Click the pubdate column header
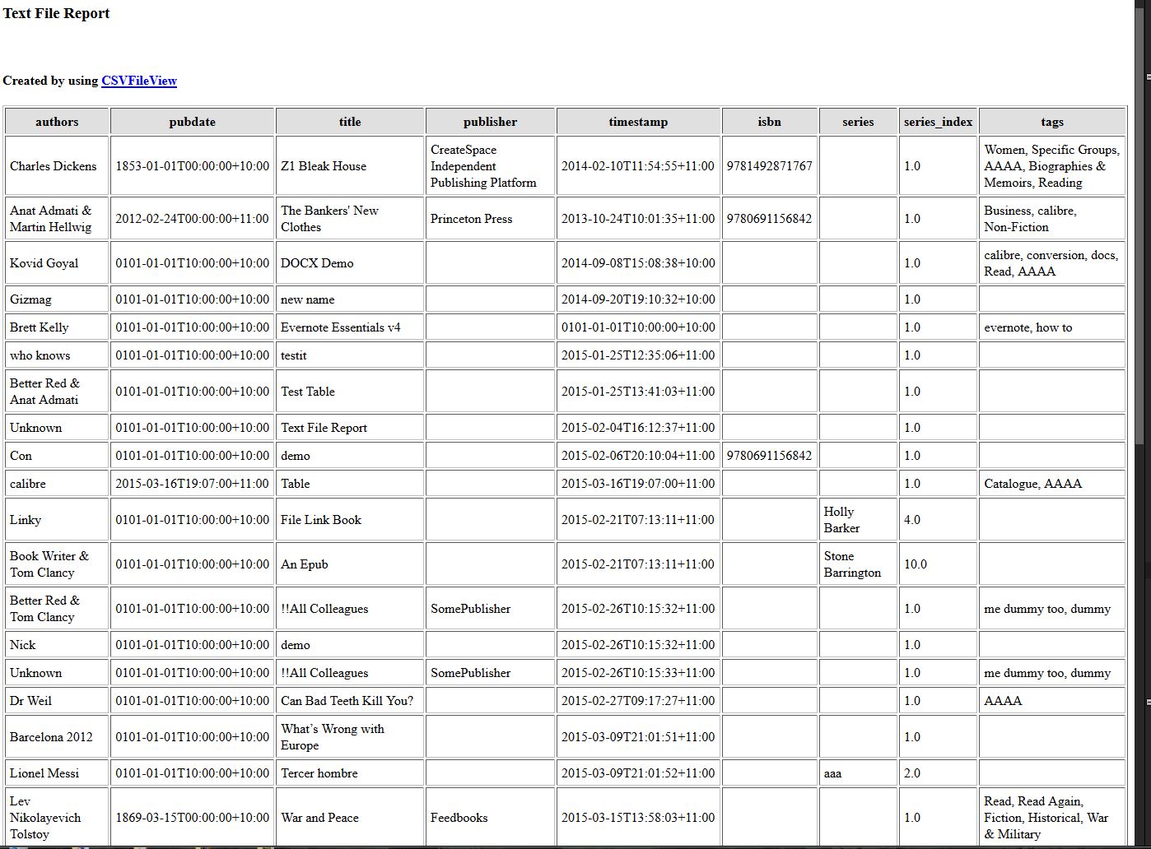The image size is (1151, 849). [x=192, y=122]
